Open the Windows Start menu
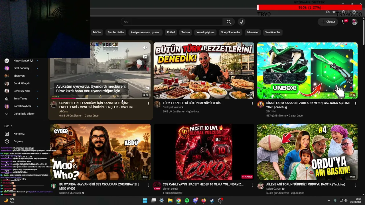 [x=145, y=200]
